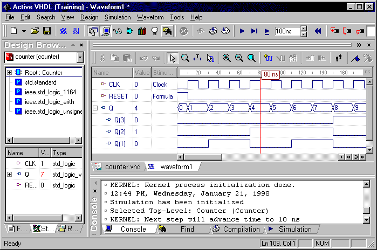This screenshot has height=250, width=377.
Task: Click the Save file toolbar icon
Action: pyautogui.click(x=47, y=31)
